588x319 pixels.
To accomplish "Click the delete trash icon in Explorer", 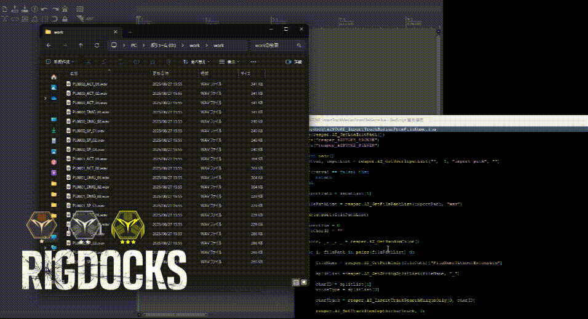I will (x=169, y=62).
